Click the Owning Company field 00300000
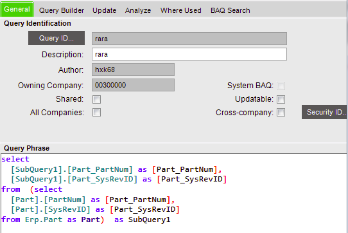 click(x=133, y=85)
